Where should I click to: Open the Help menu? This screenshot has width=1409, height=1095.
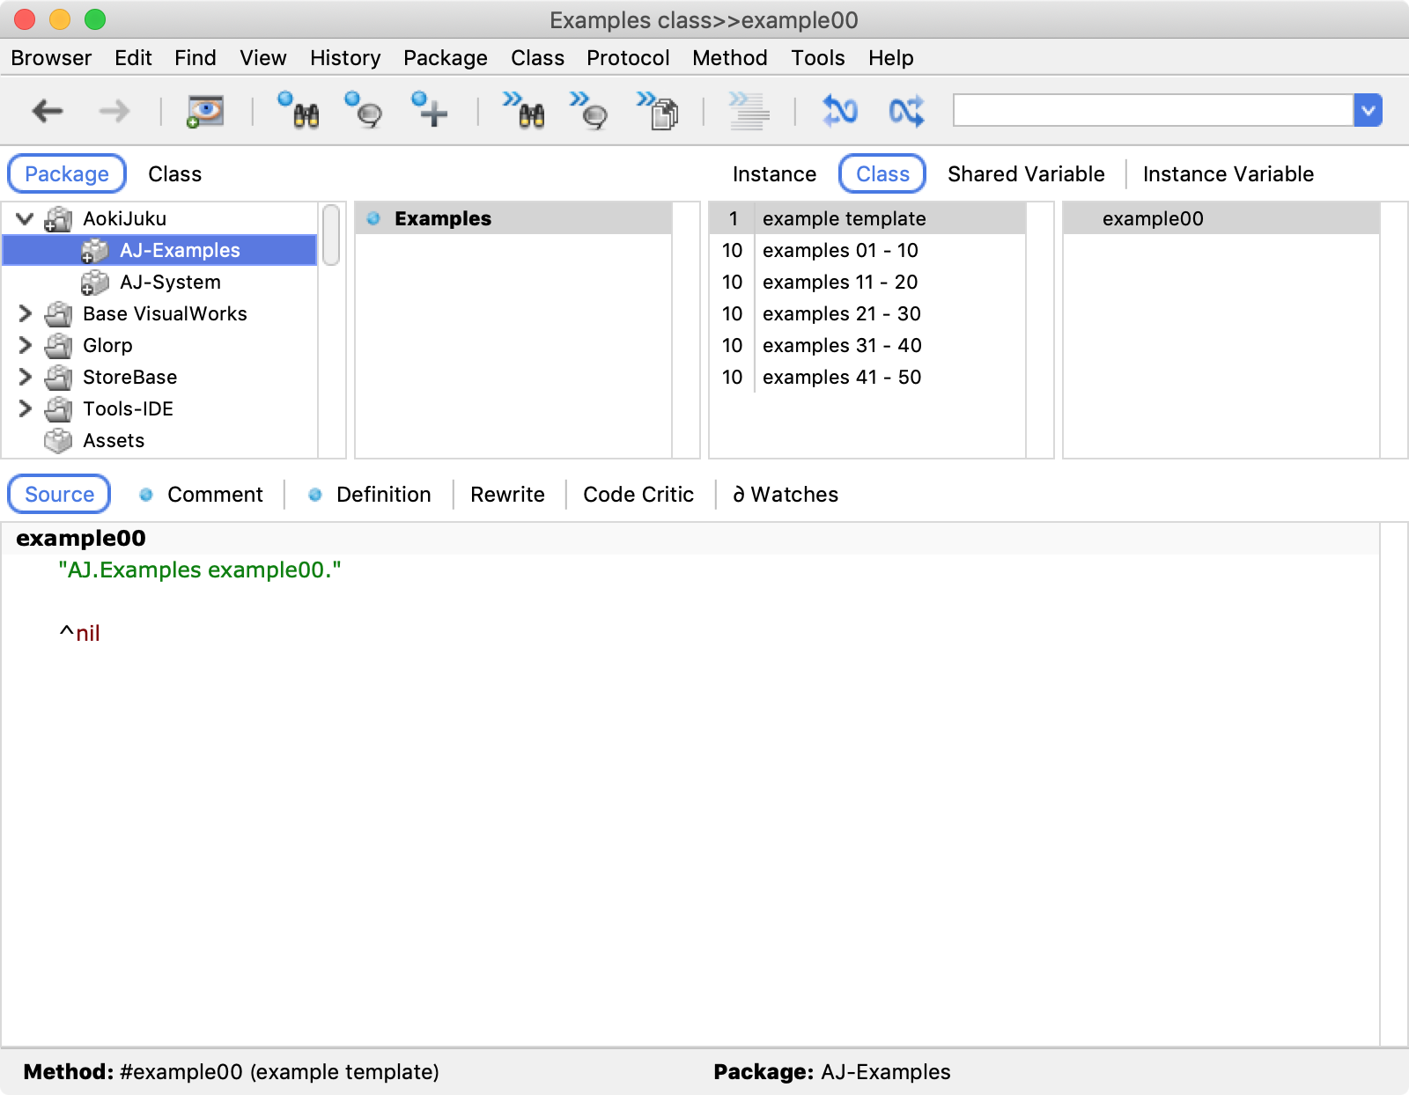[891, 58]
